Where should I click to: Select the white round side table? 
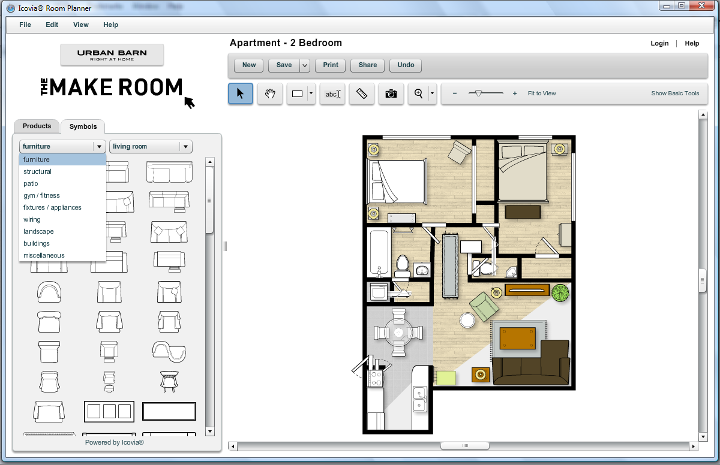click(x=468, y=321)
